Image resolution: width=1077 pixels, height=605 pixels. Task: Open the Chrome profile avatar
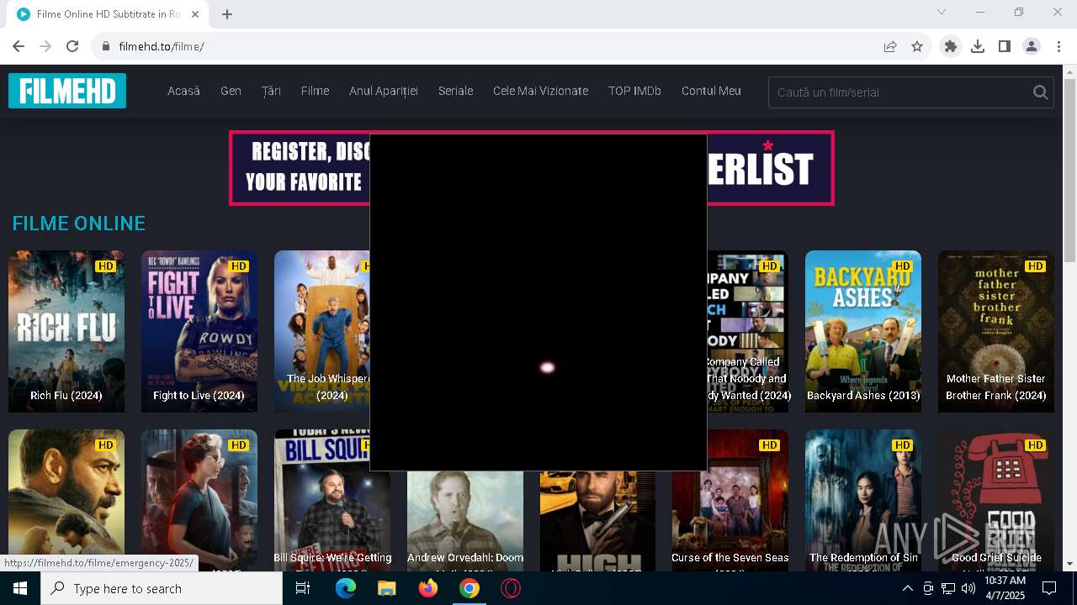pos(1032,46)
